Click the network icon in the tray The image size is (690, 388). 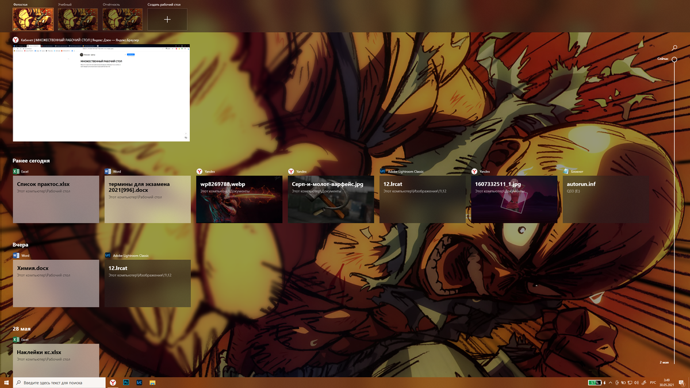(630, 383)
